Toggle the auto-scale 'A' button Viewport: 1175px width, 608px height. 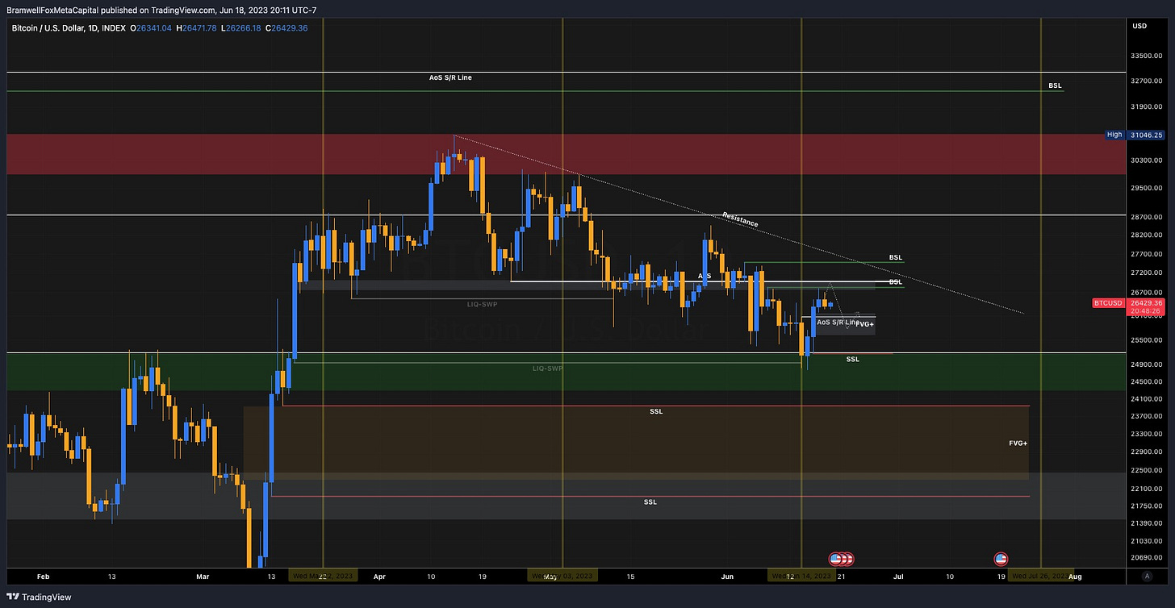point(1147,576)
